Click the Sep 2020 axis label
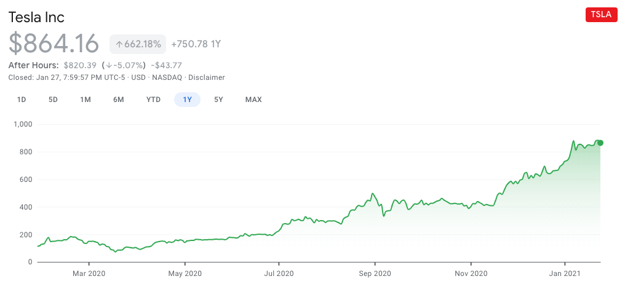This screenshot has height=284, width=625. click(x=375, y=274)
